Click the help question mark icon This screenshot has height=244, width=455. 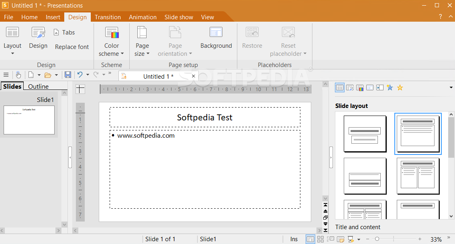coord(441,16)
